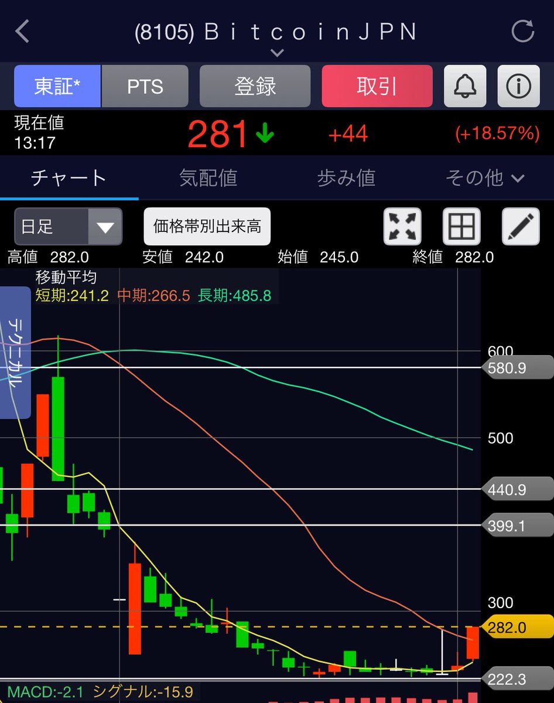
Task: Keep 東証 market view selected
Action: pyautogui.click(x=57, y=86)
